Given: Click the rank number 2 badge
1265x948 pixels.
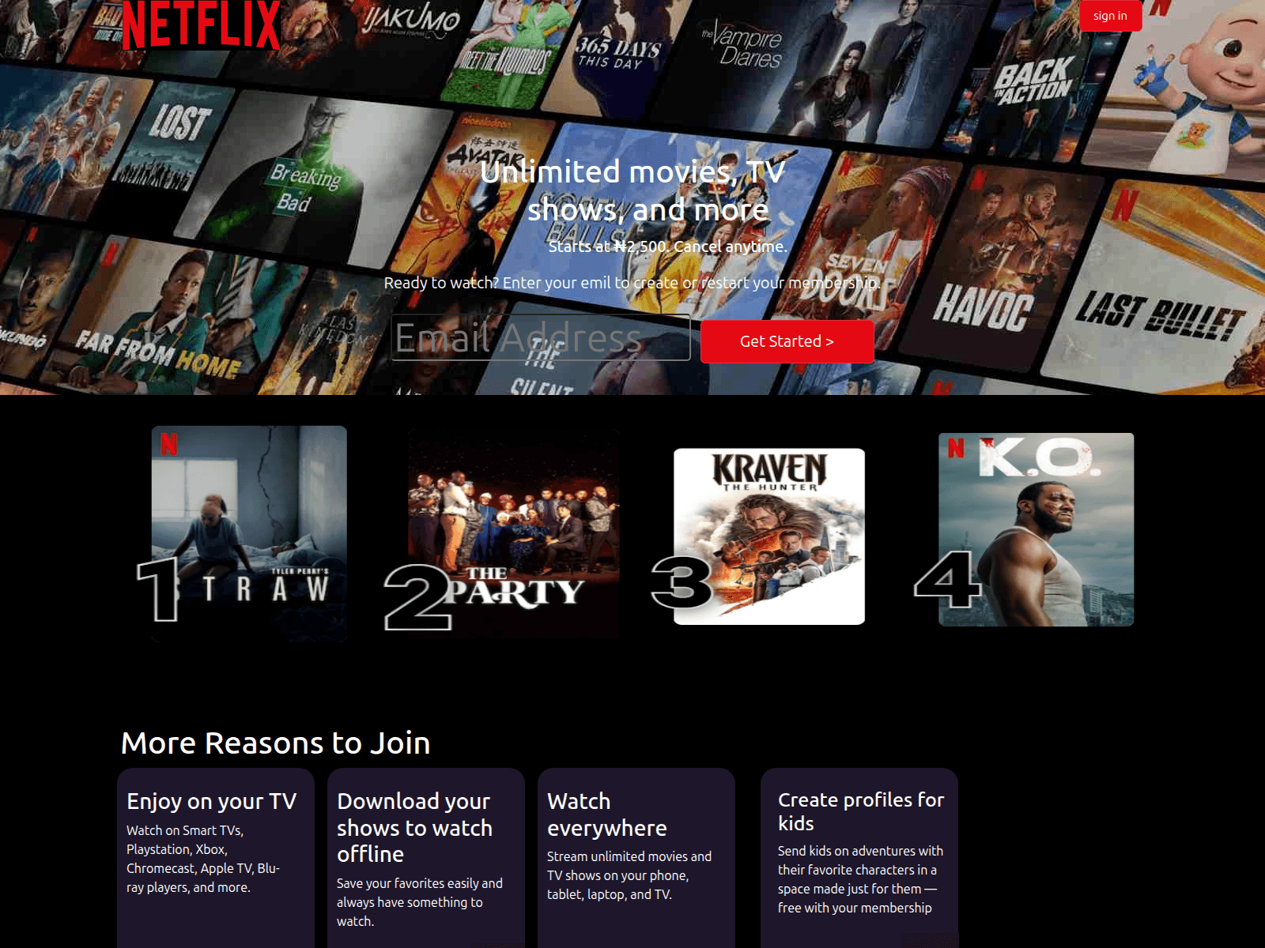Looking at the screenshot, I should [416, 597].
